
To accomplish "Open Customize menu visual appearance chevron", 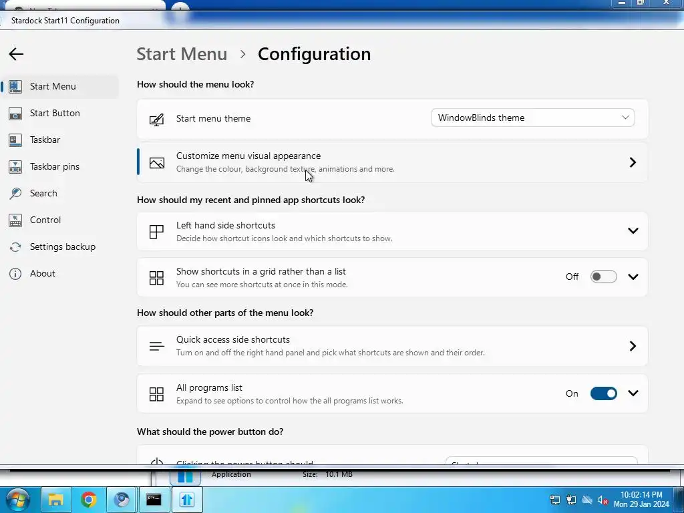I will coord(633,162).
